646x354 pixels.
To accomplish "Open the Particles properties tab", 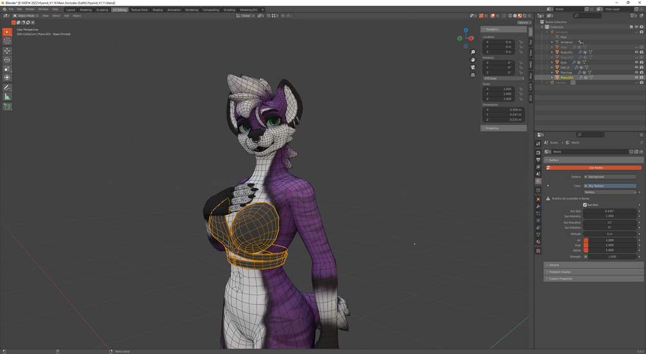I will [x=538, y=213].
